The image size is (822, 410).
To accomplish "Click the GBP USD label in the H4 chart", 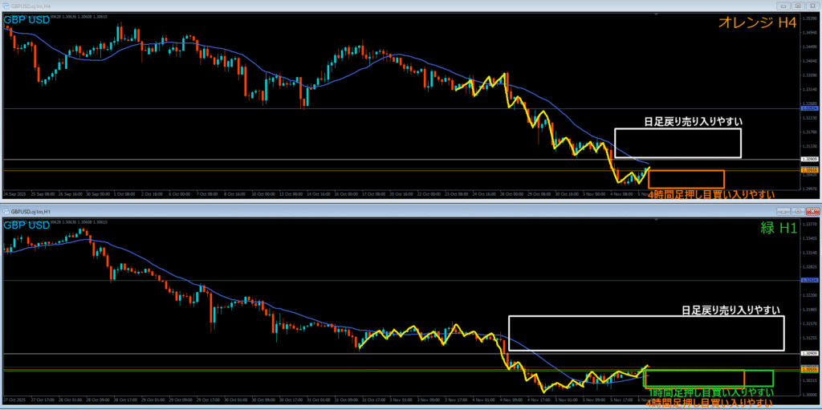I will 26,20.
